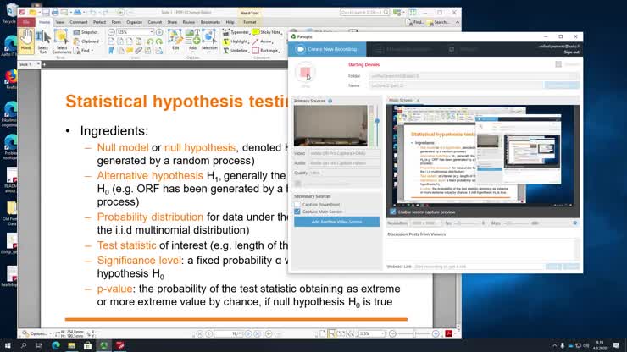The image size is (627, 352).
Task: Open new document tab plus button
Action: coord(44,64)
